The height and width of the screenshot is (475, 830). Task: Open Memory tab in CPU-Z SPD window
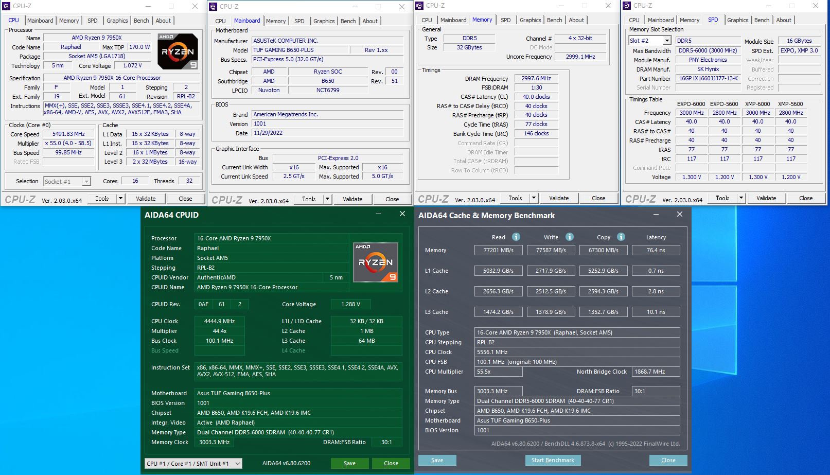coord(690,20)
